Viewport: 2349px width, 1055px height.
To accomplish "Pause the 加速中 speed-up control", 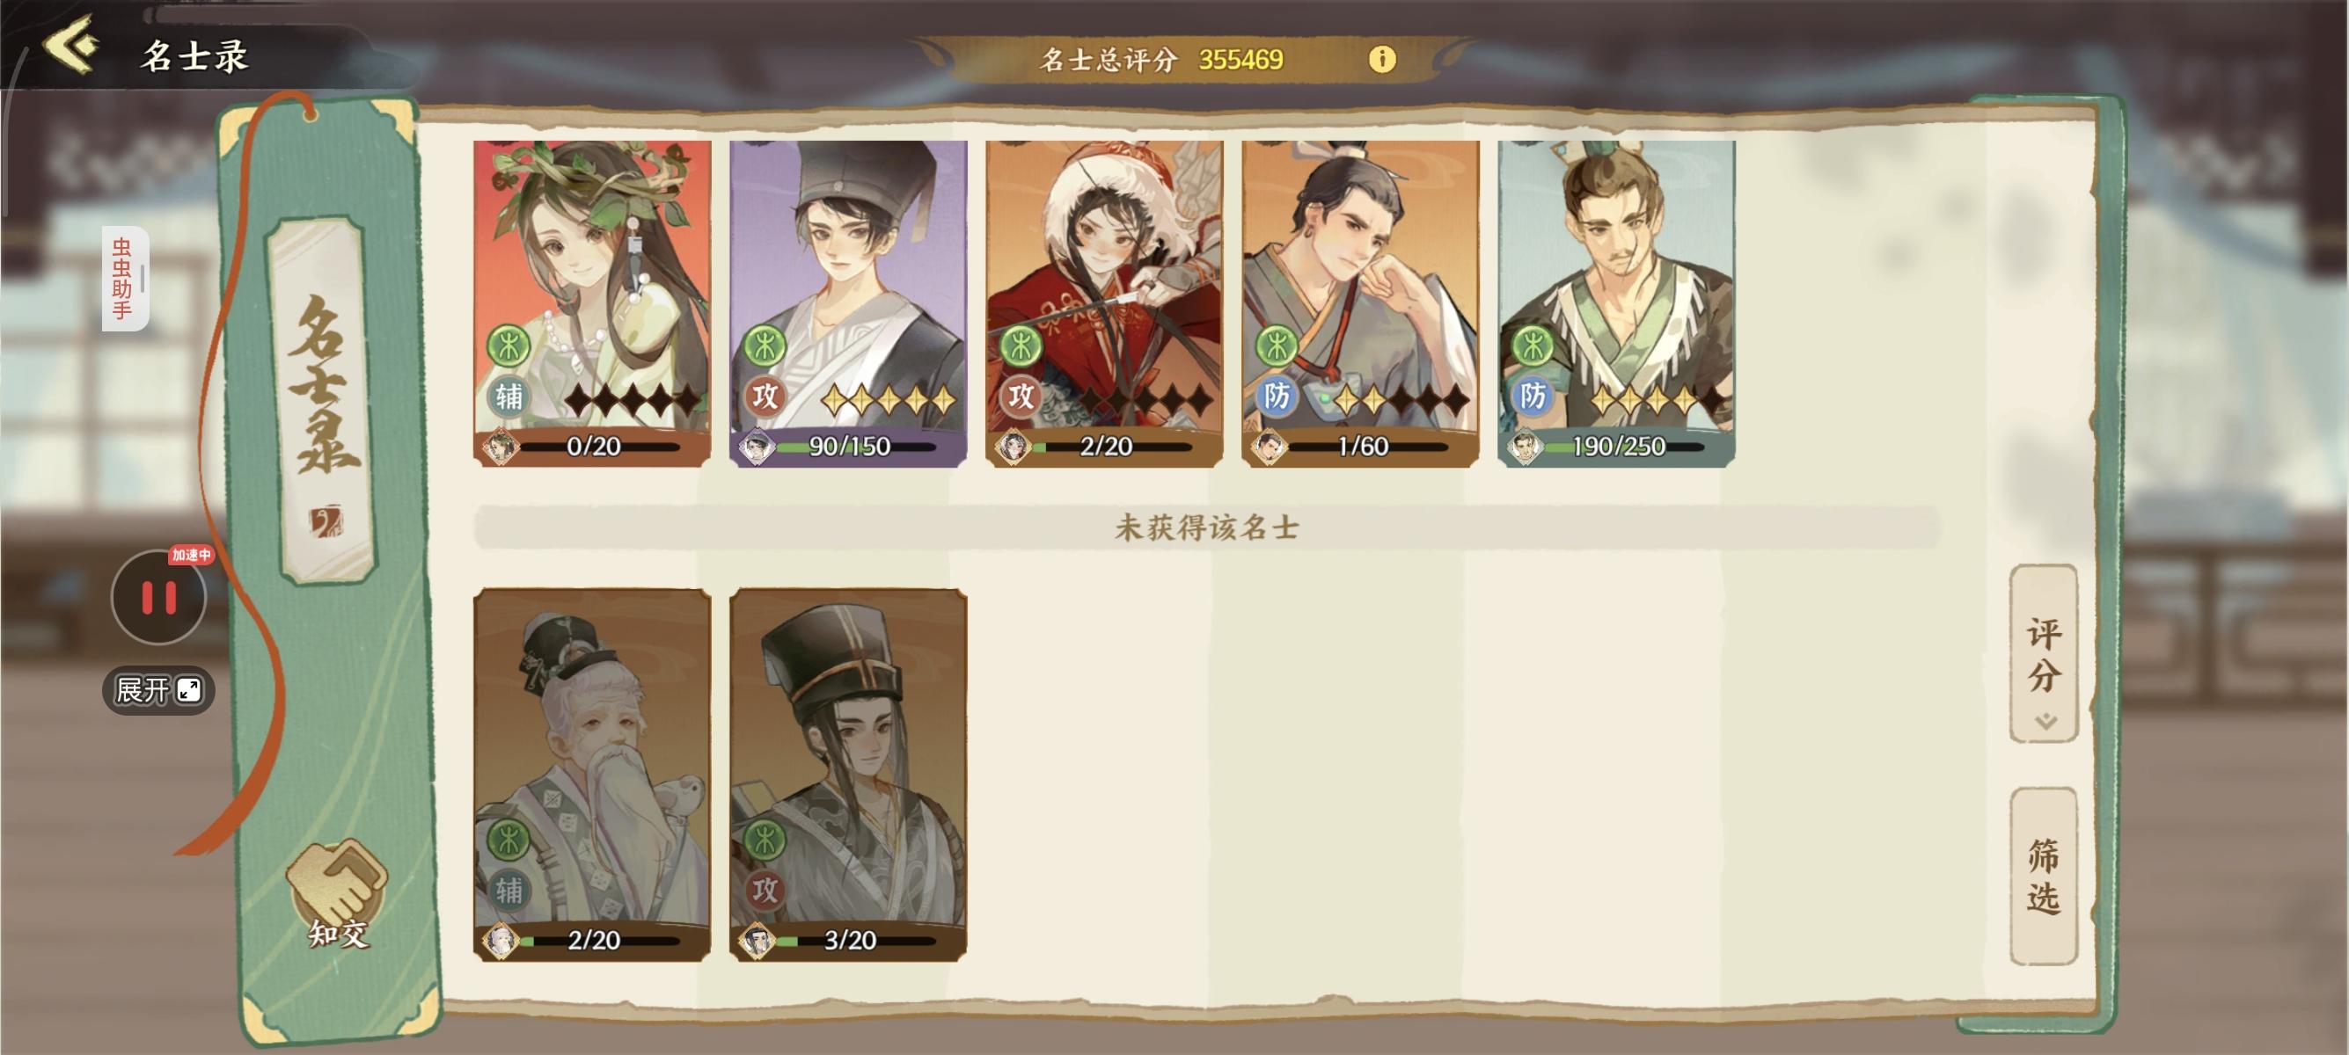I will tap(158, 598).
